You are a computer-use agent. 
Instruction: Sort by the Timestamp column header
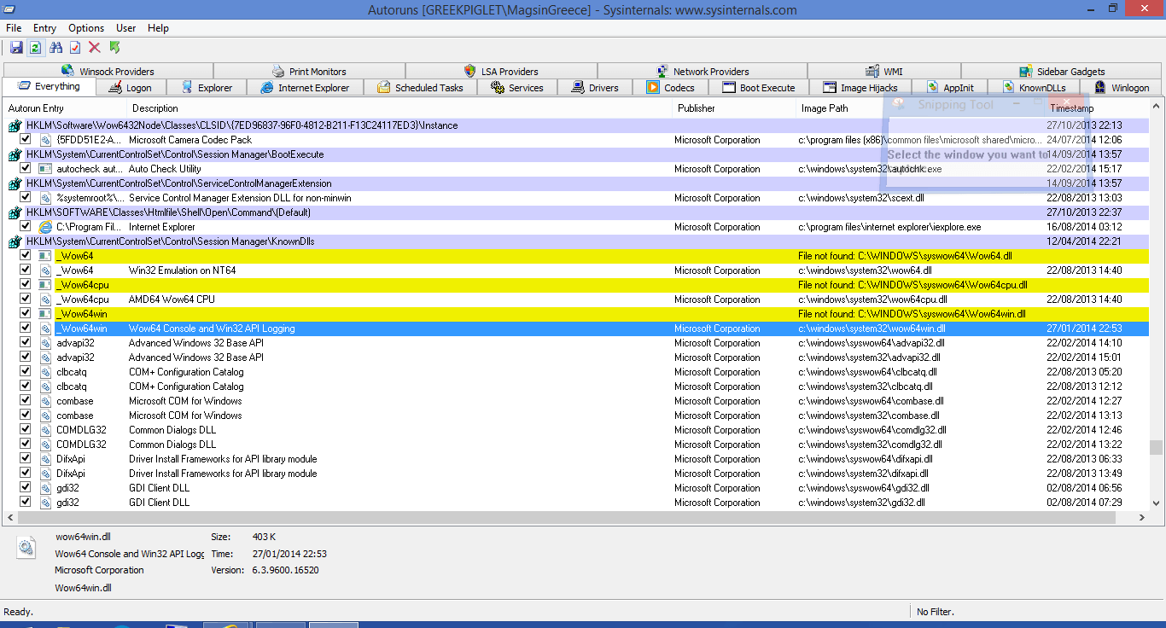[1096, 108]
